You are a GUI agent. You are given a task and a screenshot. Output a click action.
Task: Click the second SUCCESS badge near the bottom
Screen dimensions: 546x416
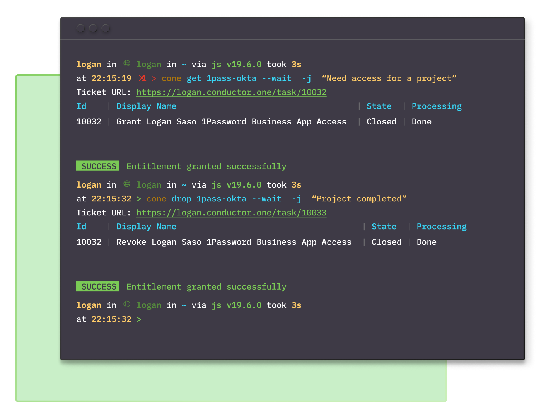click(x=97, y=286)
